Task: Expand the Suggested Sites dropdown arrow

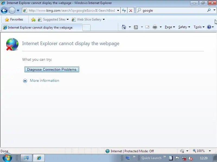Action: [x=68, y=19]
